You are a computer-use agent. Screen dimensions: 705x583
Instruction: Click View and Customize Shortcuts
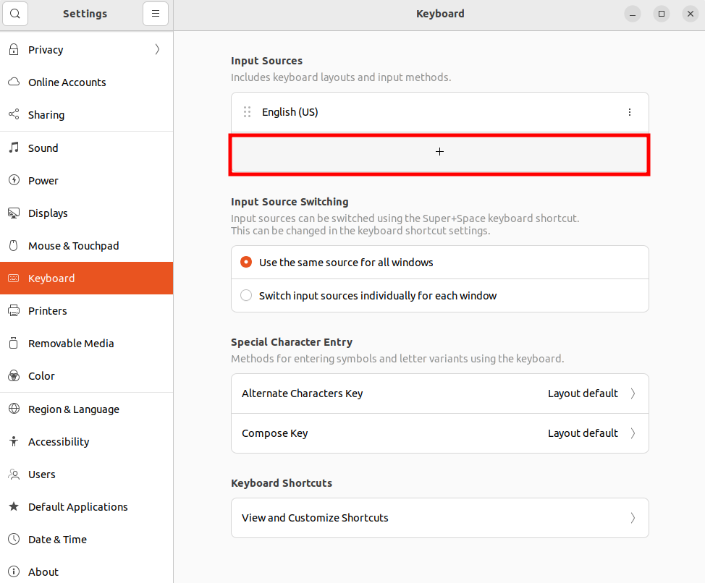pyautogui.click(x=440, y=518)
